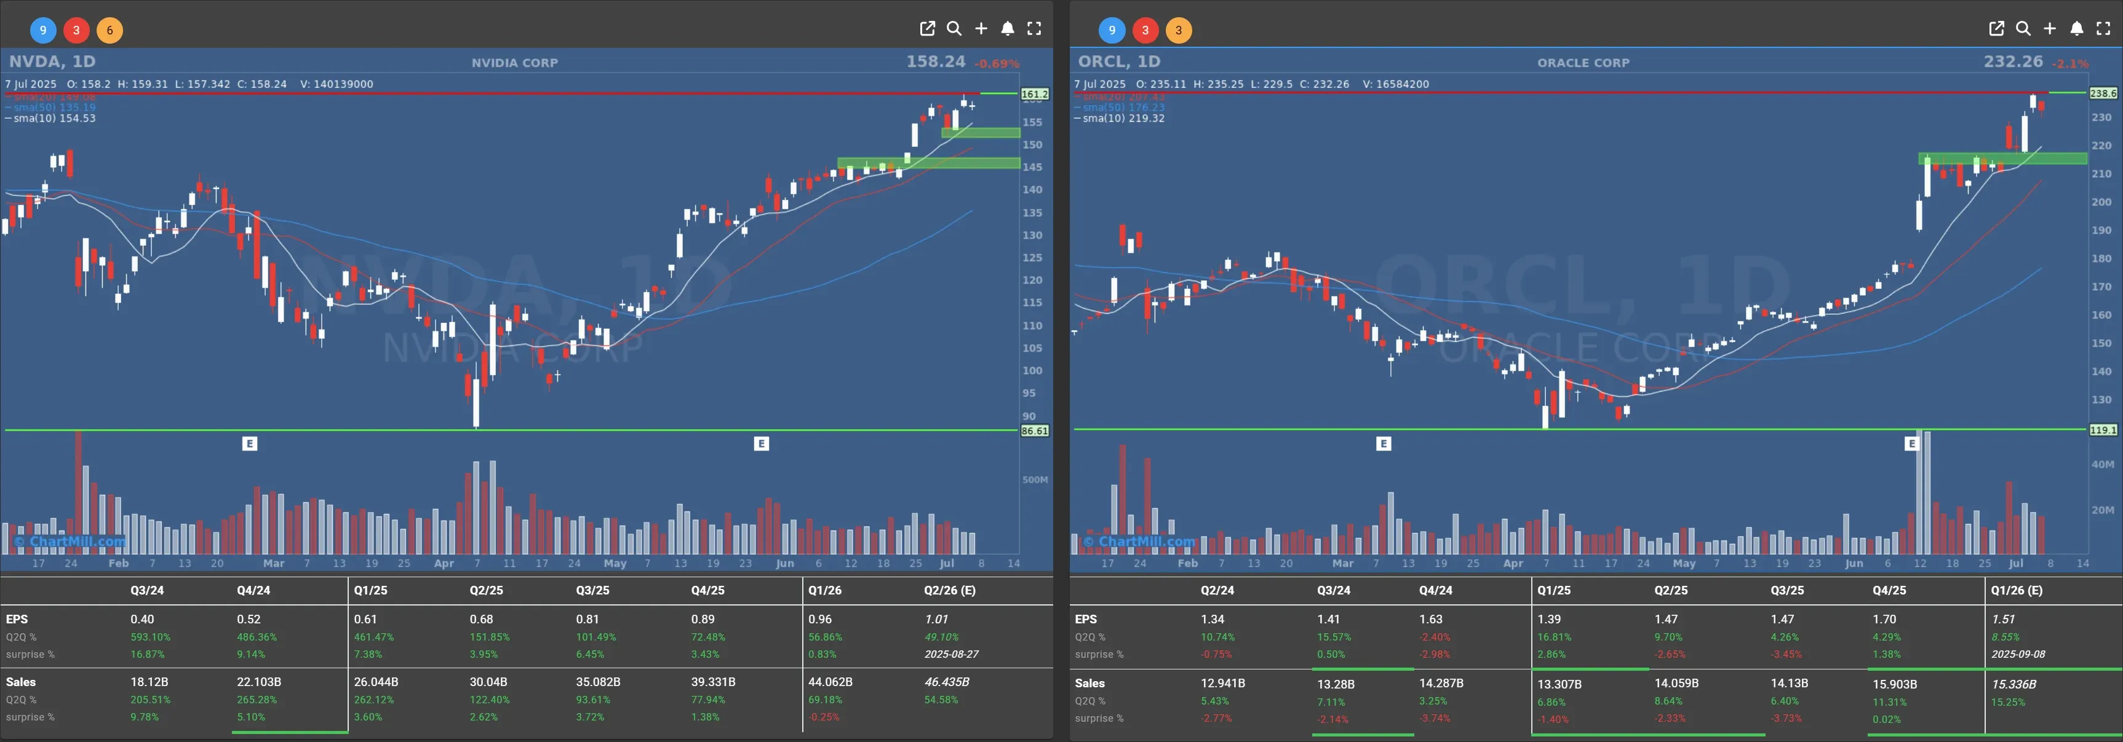
Task: Select Q2/26 (E) column header in NVDA table
Action: point(949,591)
